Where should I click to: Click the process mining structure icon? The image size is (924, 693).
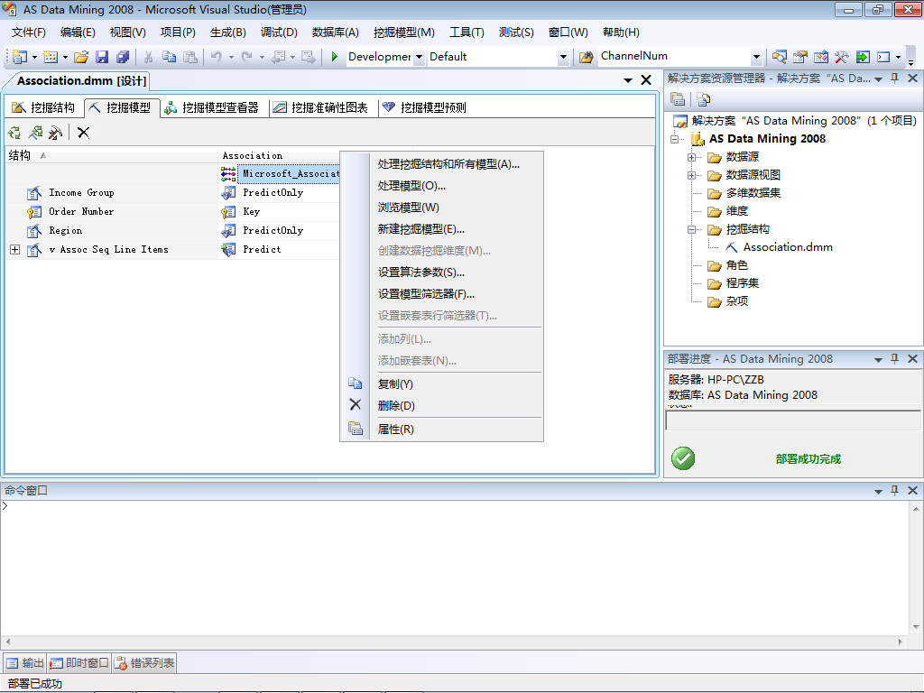click(x=14, y=133)
